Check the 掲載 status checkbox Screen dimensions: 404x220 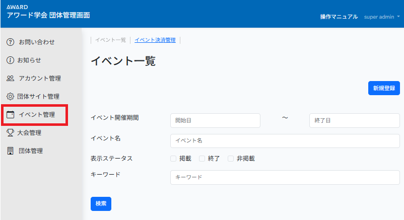pos(173,159)
